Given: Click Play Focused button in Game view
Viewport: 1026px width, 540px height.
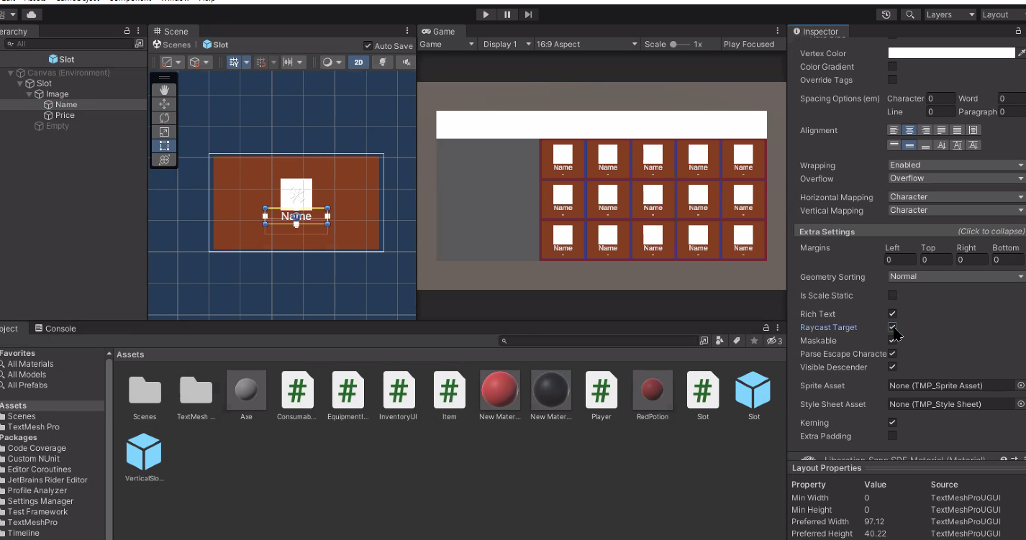Looking at the screenshot, I should [x=749, y=44].
